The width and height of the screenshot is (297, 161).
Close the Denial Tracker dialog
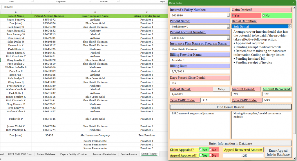click(293, 3)
